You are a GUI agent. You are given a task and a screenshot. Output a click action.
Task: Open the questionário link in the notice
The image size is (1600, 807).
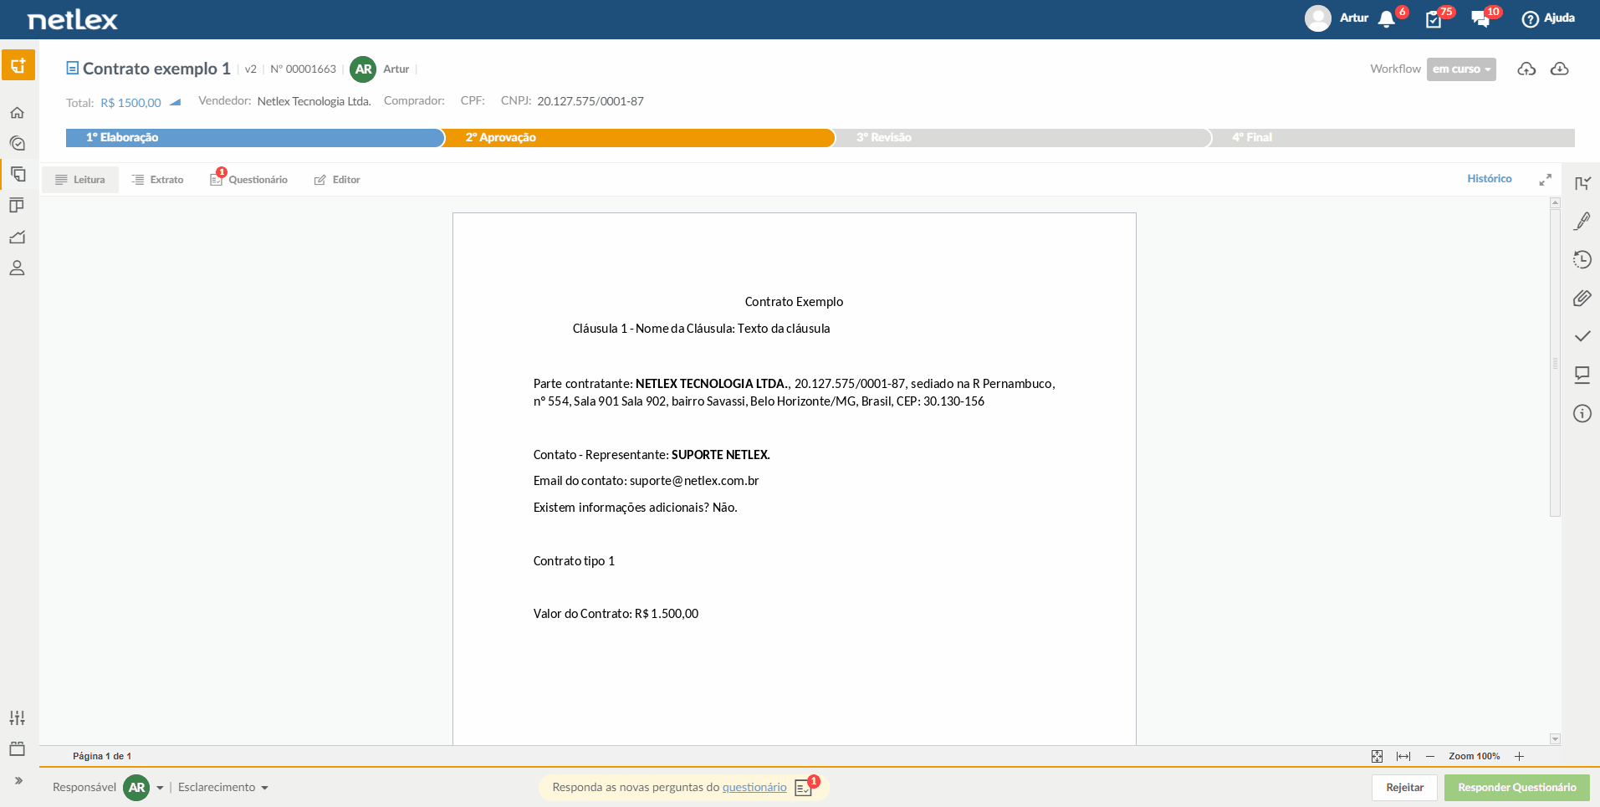(754, 787)
